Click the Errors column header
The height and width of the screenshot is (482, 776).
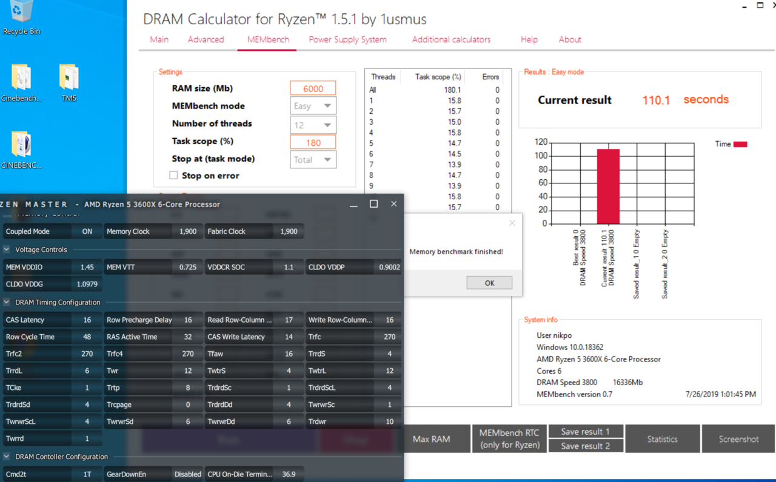[490, 77]
